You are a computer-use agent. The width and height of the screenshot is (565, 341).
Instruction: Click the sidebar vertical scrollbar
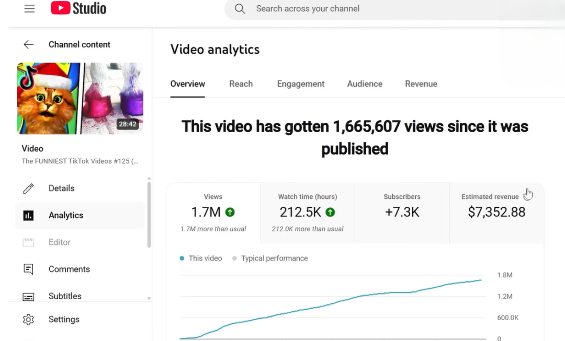149,214
